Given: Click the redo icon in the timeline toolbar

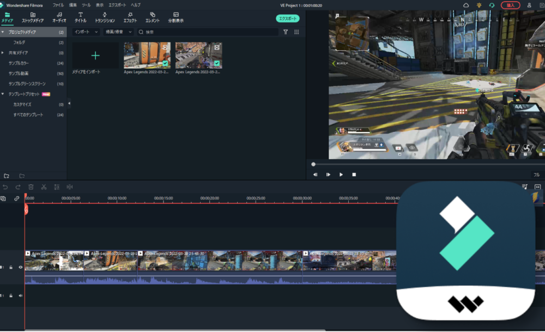Looking at the screenshot, I should coord(18,187).
